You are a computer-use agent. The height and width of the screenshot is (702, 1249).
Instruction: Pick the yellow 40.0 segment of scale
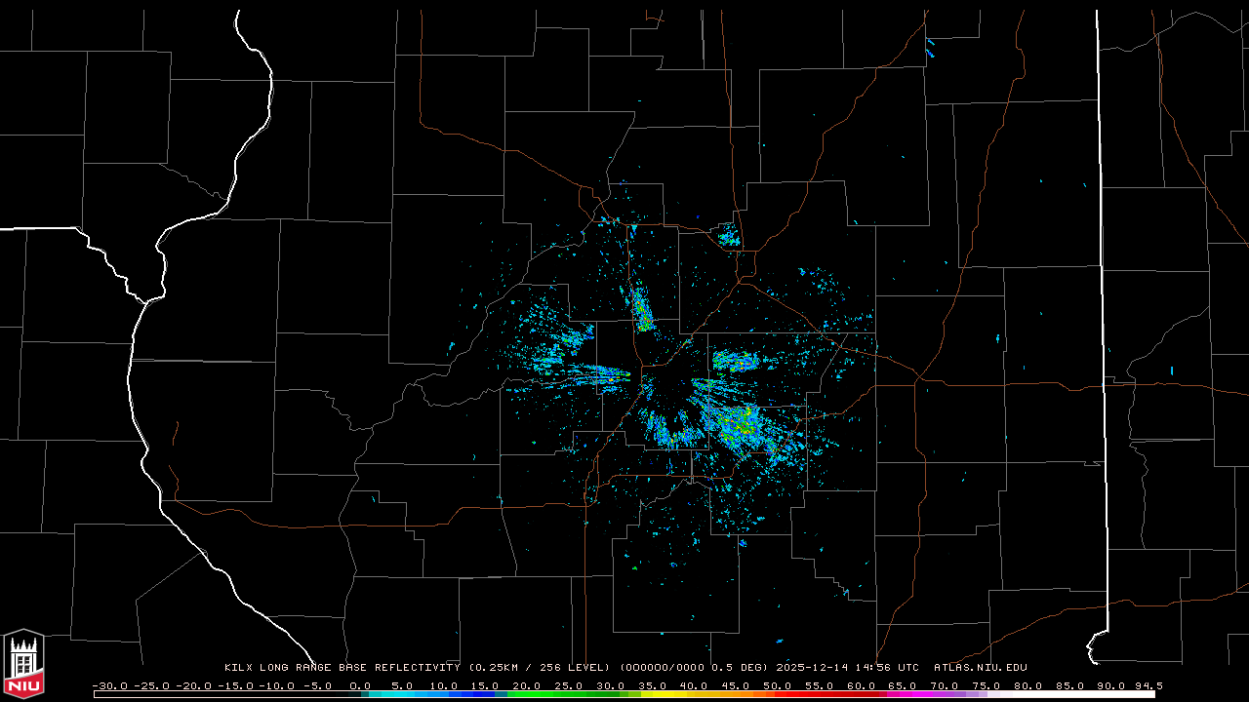[x=694, y=694]
